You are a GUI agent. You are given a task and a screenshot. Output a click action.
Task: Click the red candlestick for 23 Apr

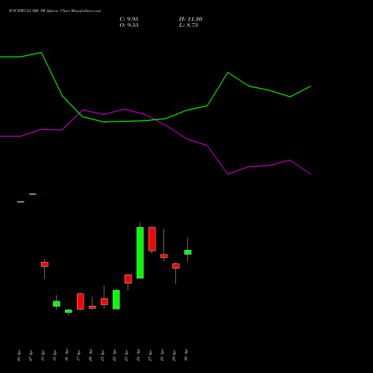pyautogui.click(x=128, y=279)
